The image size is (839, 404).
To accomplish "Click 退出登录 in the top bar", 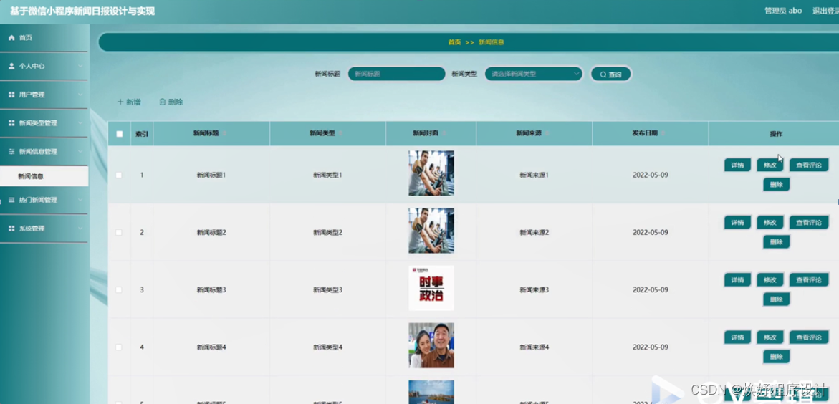I will (825, 11).
